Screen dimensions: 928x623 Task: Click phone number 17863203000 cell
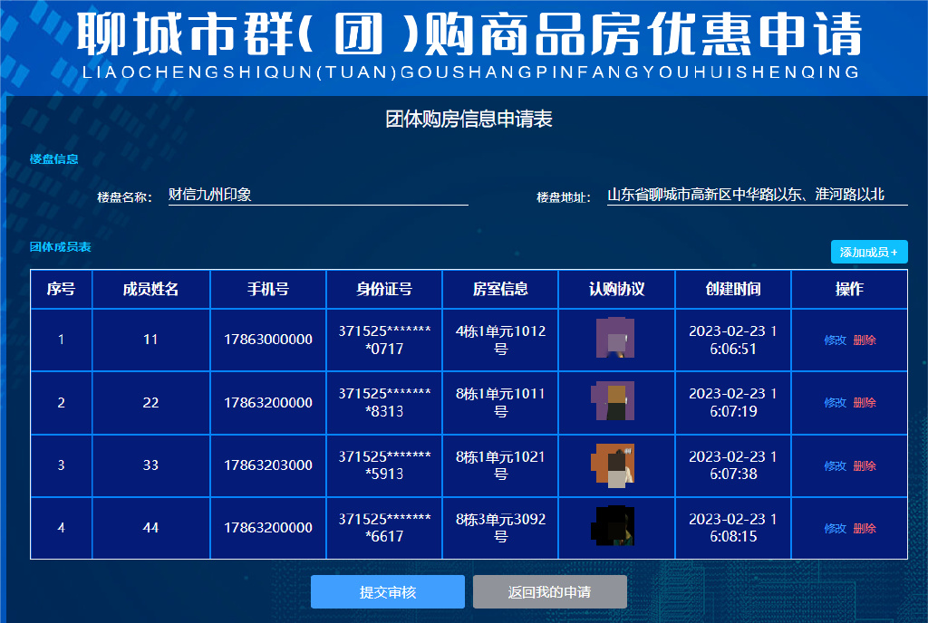(268, 465)
